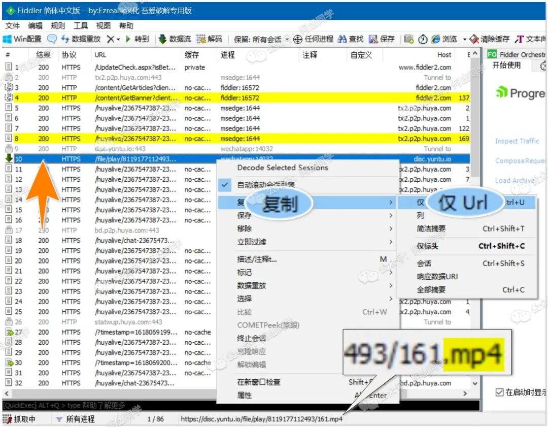Toggle 自动滚动会话列表 checkmark in context menu
This screenshot has height=427, width=548.
pyautogui.click(x=225, y=184)
